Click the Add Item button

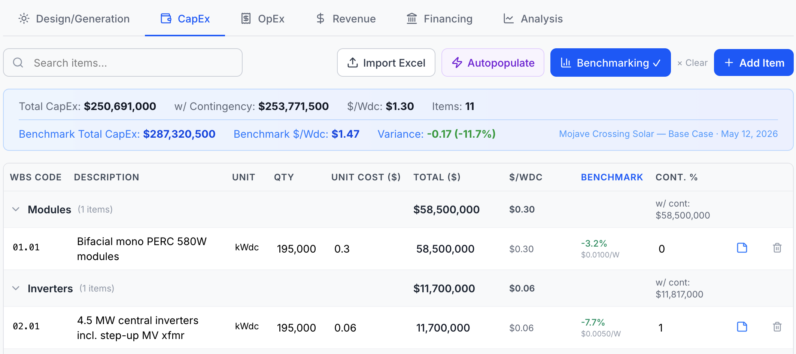[754, 62]
